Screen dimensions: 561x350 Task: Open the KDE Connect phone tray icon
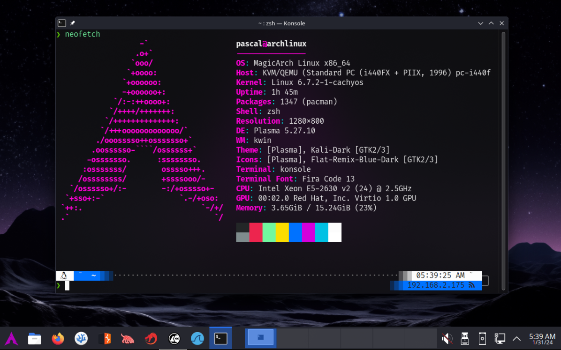[482, 338]
